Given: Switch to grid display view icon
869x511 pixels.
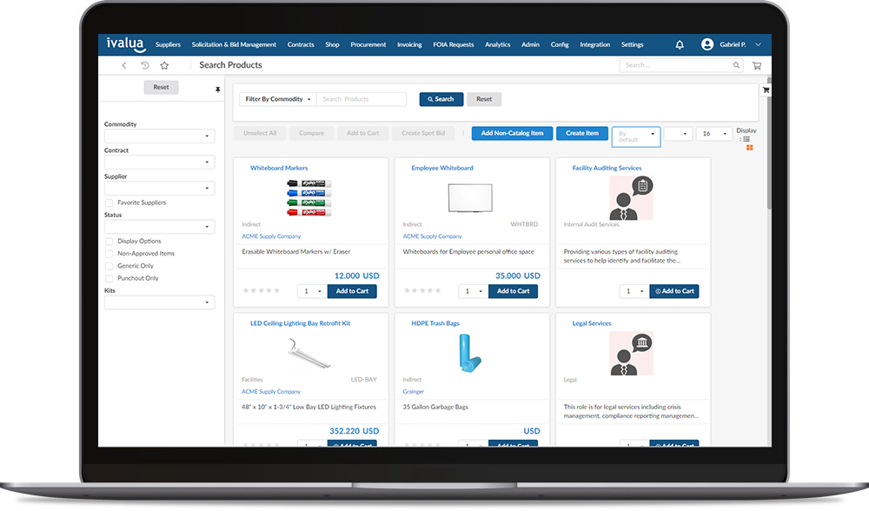Looking at the screenshot, I should click(749, 148).
